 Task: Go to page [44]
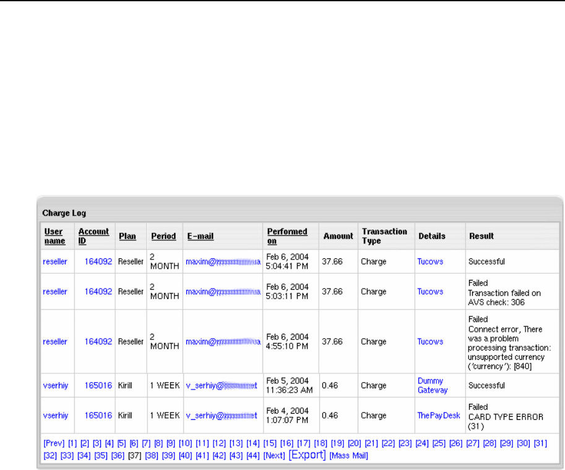(x=253, y=456)
